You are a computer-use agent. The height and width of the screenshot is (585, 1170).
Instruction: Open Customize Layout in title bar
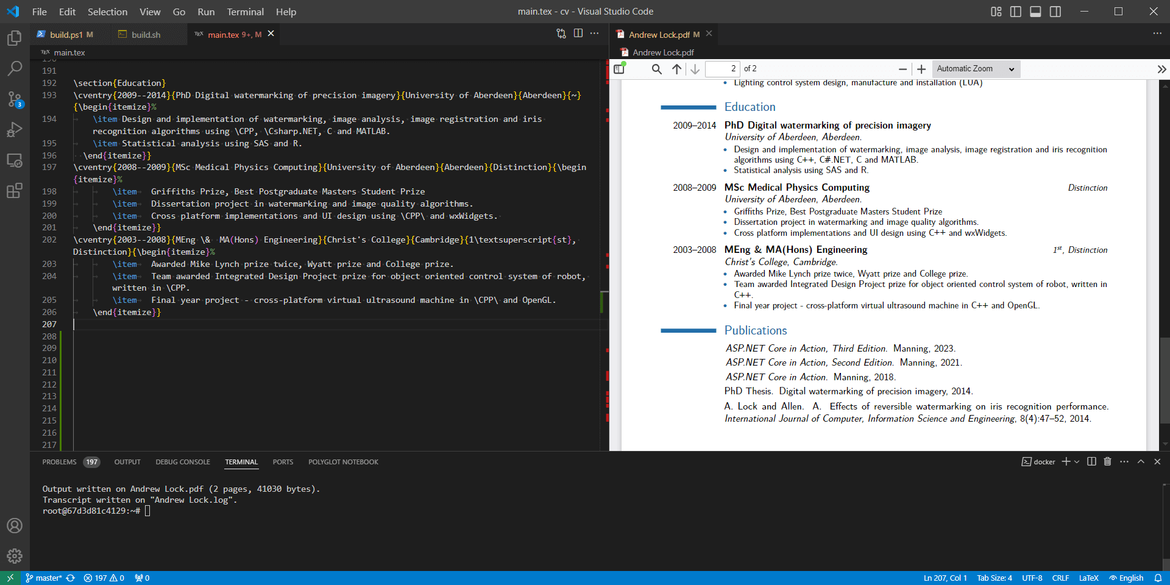pos(996,12)
